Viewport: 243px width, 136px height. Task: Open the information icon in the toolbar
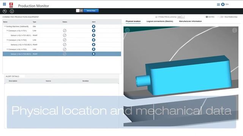pos(12,11)
